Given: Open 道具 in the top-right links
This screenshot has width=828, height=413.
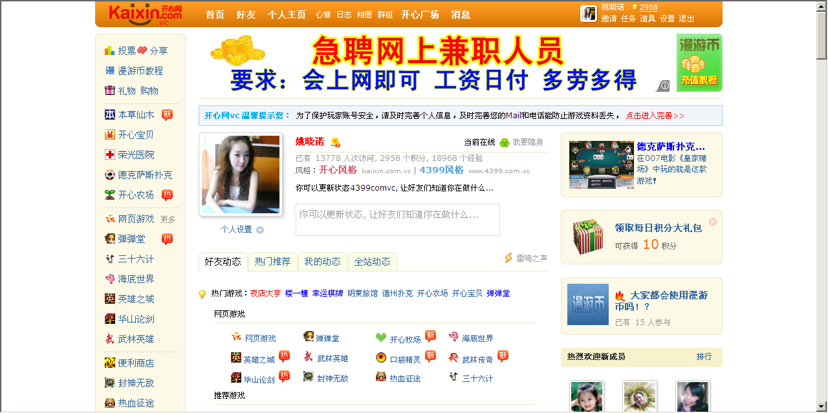Looking at the screenshot, I should tap(648, 19).
